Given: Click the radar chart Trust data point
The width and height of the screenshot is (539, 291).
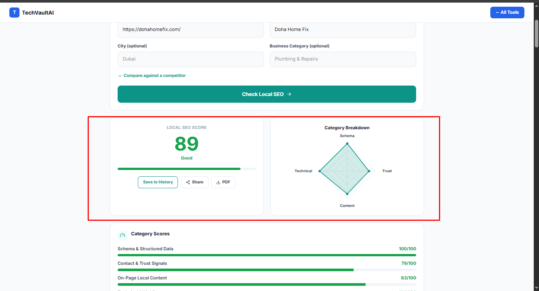Looking at the screenshot, I should tap(369, 171).
